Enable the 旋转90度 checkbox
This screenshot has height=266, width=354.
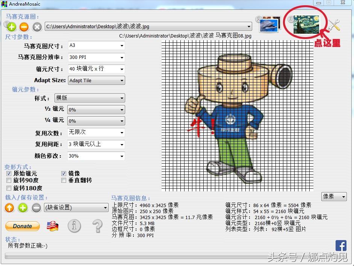point(9,180)
